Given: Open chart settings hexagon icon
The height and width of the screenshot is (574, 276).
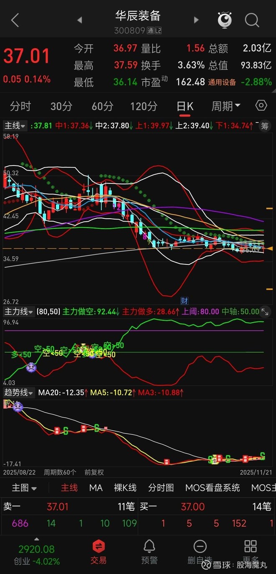Looking at the screenshot, I should (x=261, y=106).
